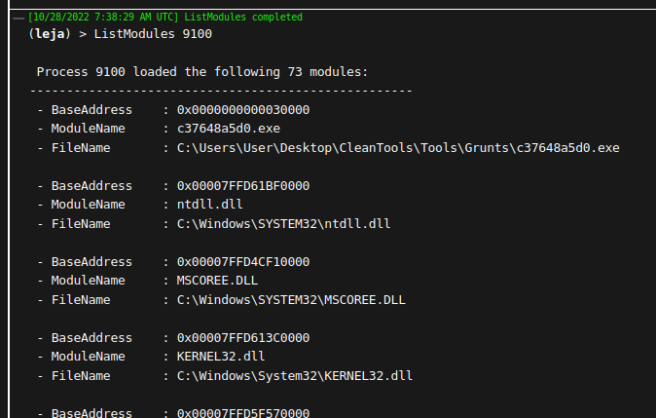The height and width of the screenshot is (418, 656).
Task: Click base address 0x00007FFD5F570000
Action: tap(243, 413)
